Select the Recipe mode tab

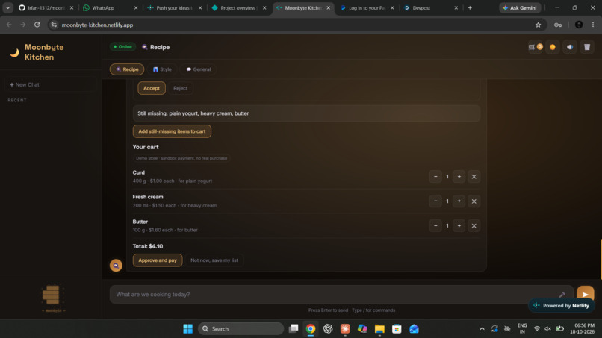(127, 69)
